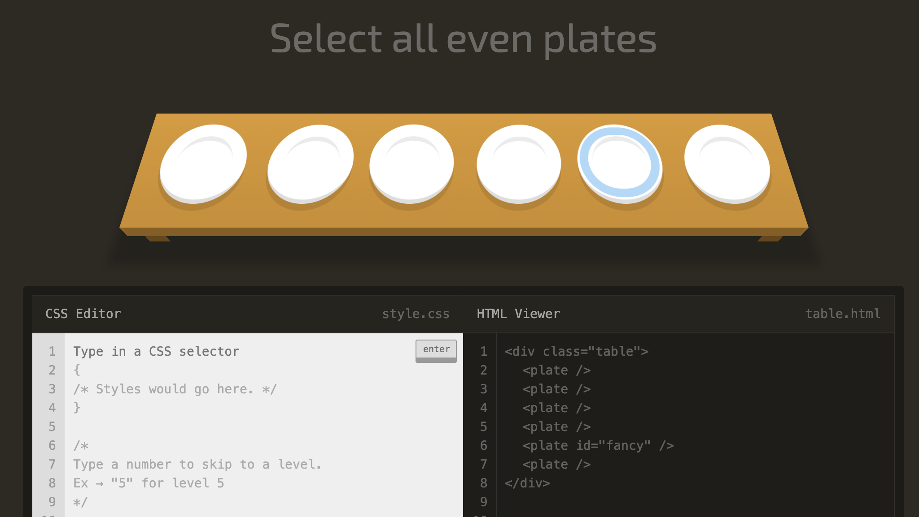Click the HTML Viewer panel title
Screen dimensions: 919x517
tap(518, 314)
